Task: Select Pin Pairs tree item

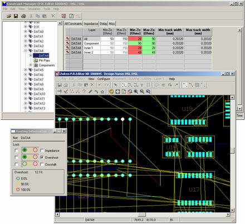Action: (x=45, y=60)
